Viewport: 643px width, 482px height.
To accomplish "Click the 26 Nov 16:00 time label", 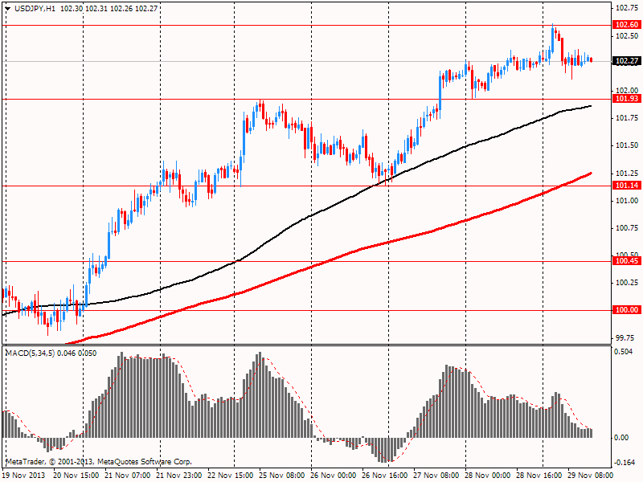I will pyautogui.click(x=384, y=476).
